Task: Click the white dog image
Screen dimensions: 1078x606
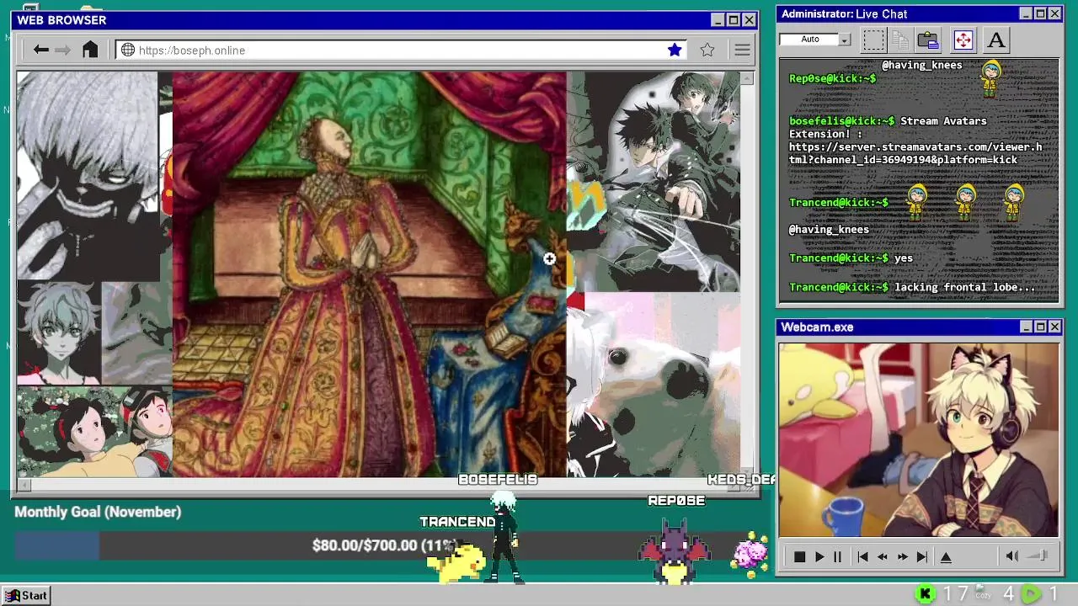Action: coord(654,385)
